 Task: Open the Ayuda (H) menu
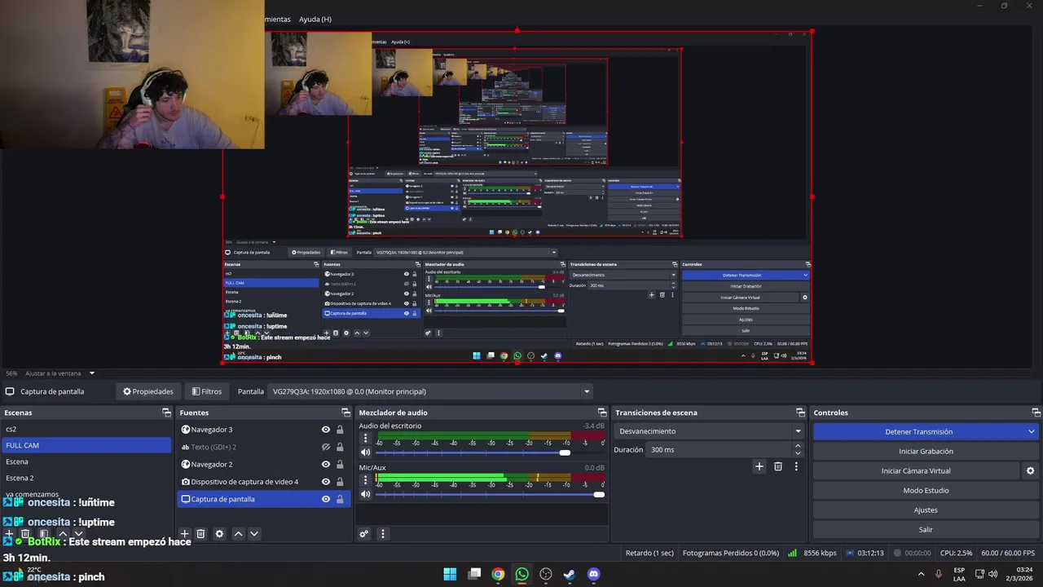coord(315,19)
